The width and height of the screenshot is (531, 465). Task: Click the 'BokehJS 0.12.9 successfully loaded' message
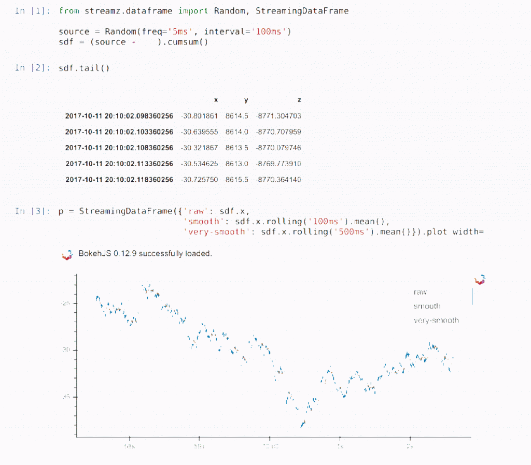[145, 254]
